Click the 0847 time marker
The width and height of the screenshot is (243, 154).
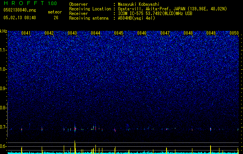(165, 33)
